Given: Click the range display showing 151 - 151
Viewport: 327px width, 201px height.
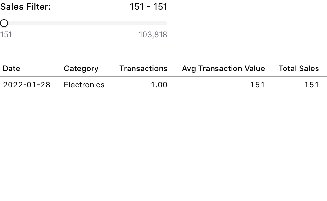Looking at the screenshot, I should [148, 7].
